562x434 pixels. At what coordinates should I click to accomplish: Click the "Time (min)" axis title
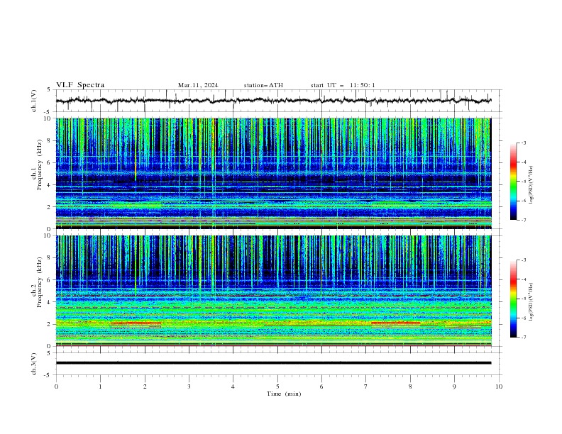(284, 394)
